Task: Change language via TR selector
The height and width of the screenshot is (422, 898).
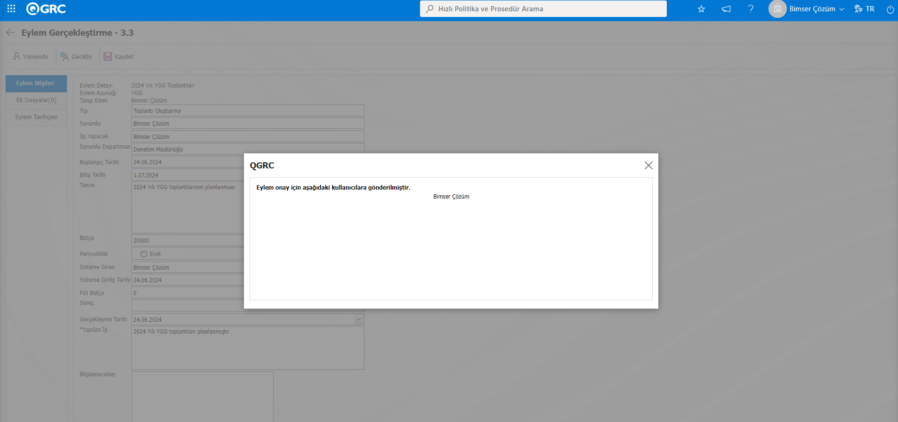Action: coord(865,8)
